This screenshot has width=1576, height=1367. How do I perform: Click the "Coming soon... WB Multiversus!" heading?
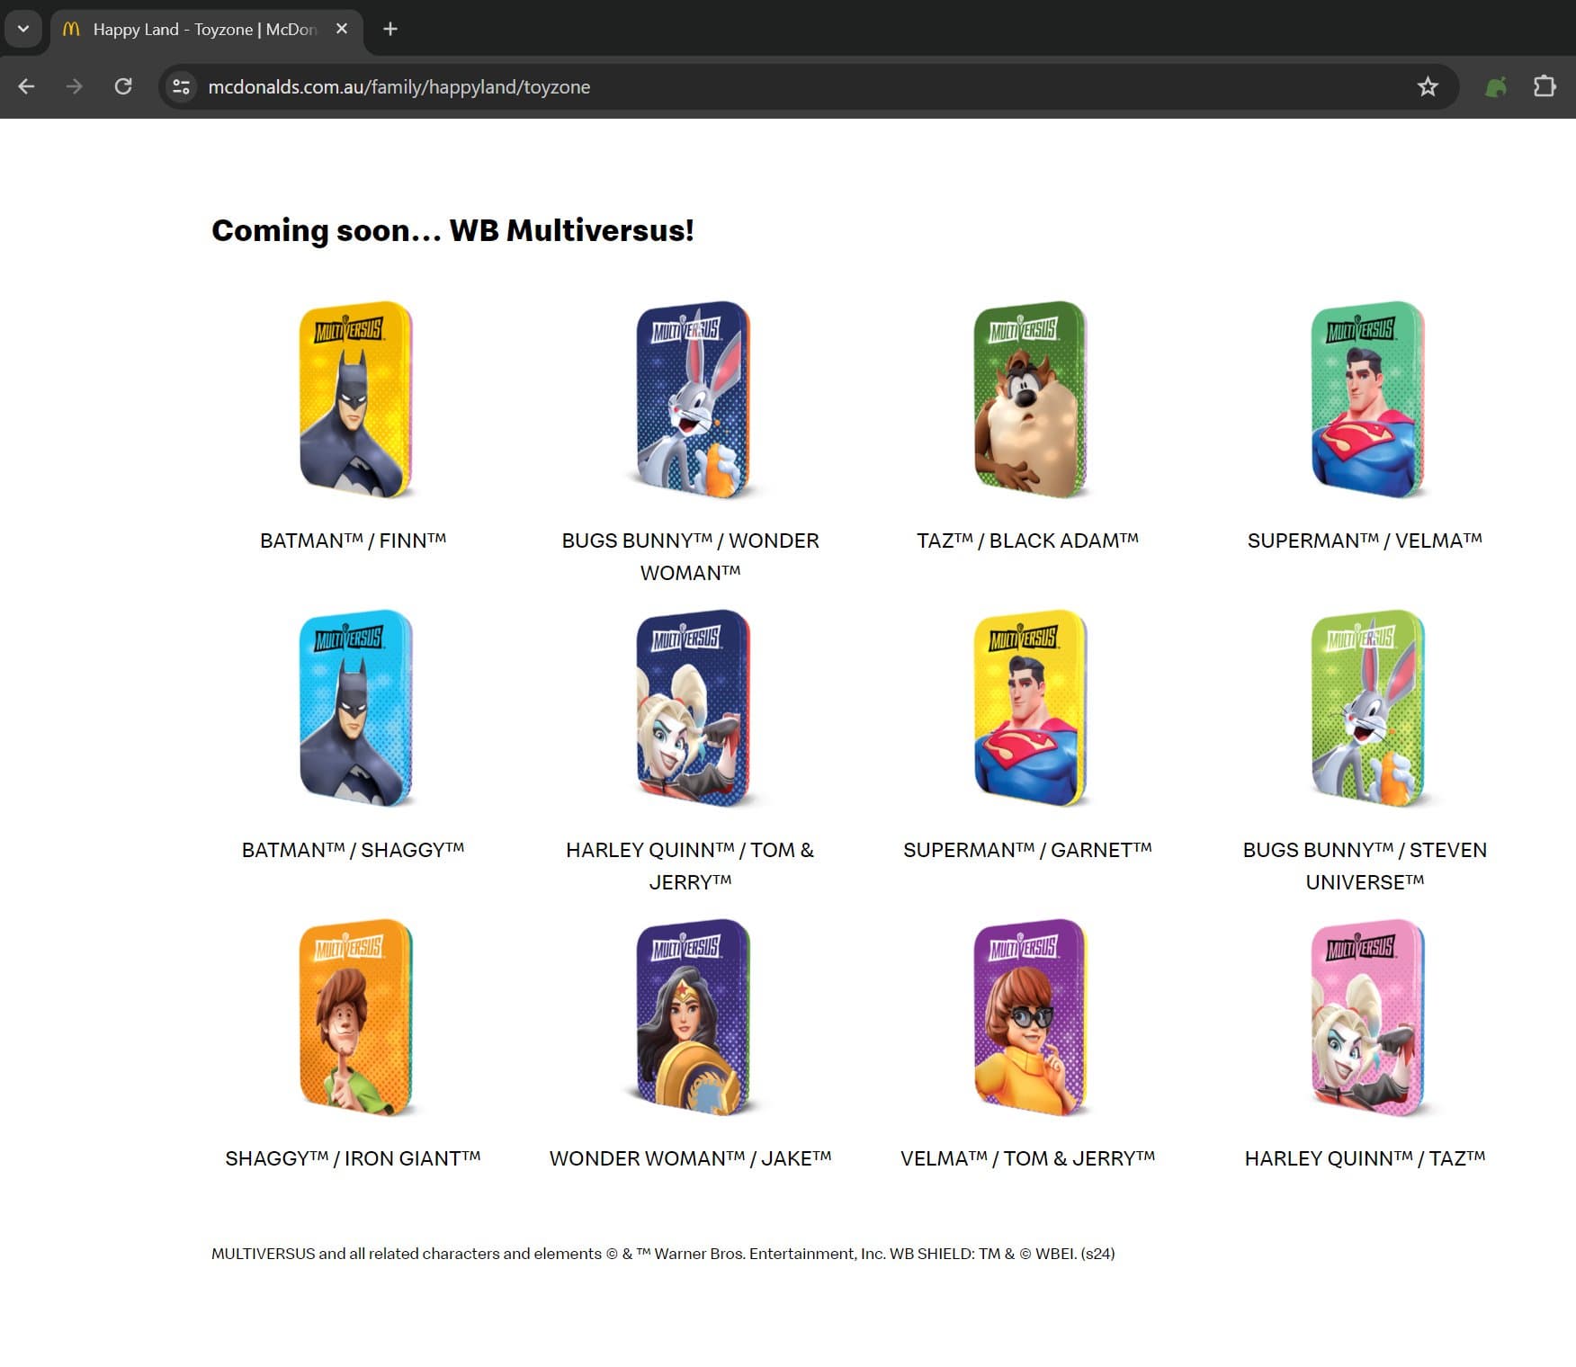pyautogui.click(x=452, y=231)
